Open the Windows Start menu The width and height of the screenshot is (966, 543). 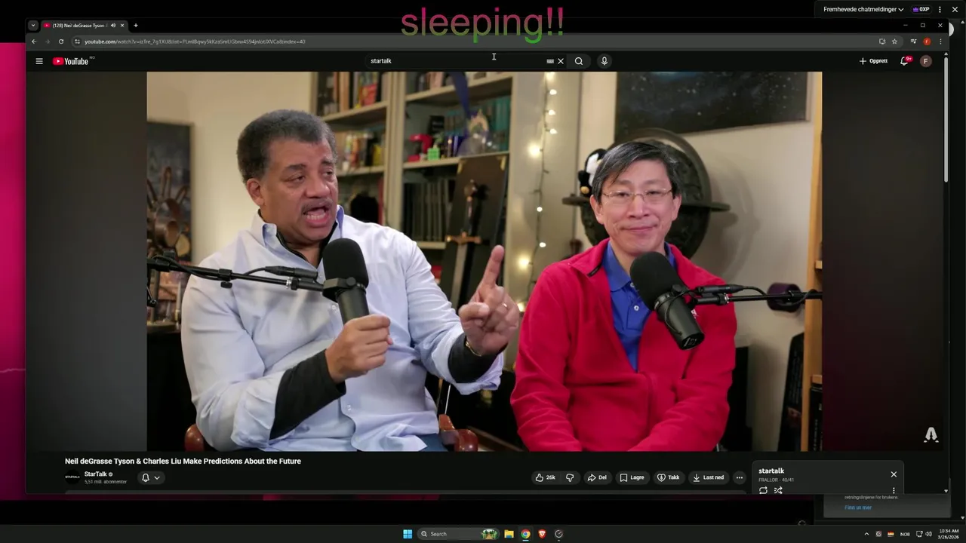pos(408,534)
